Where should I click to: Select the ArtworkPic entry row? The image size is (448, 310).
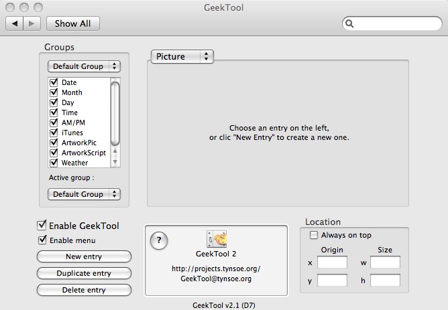pos(79,143)
